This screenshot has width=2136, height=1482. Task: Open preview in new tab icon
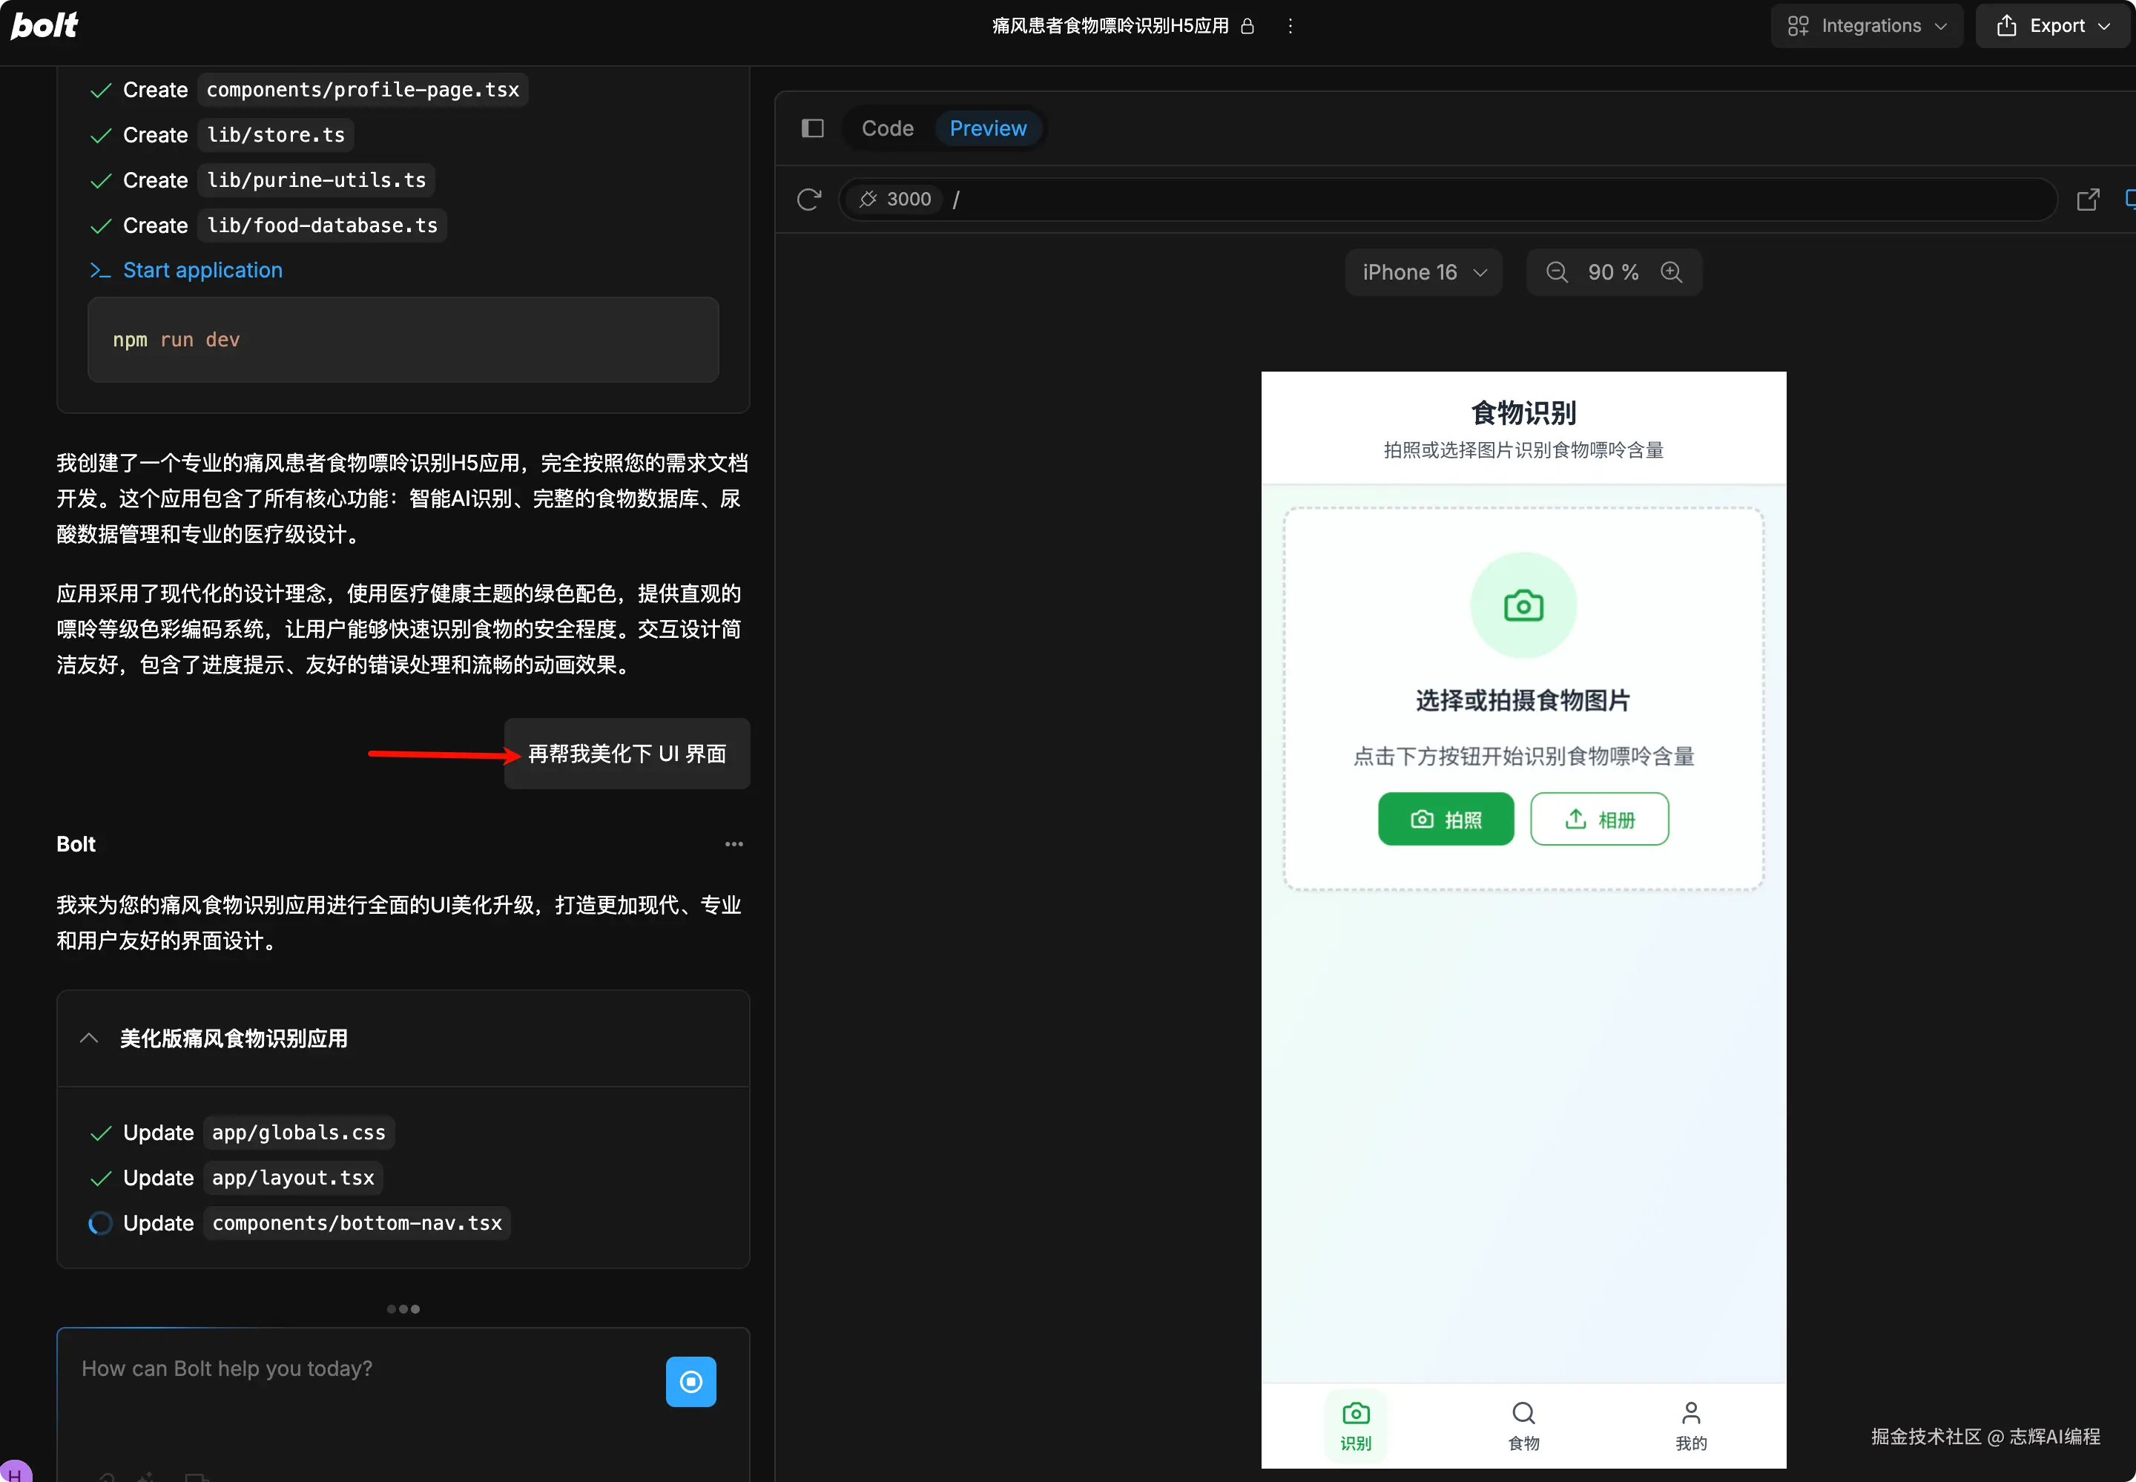(2087, 200)
